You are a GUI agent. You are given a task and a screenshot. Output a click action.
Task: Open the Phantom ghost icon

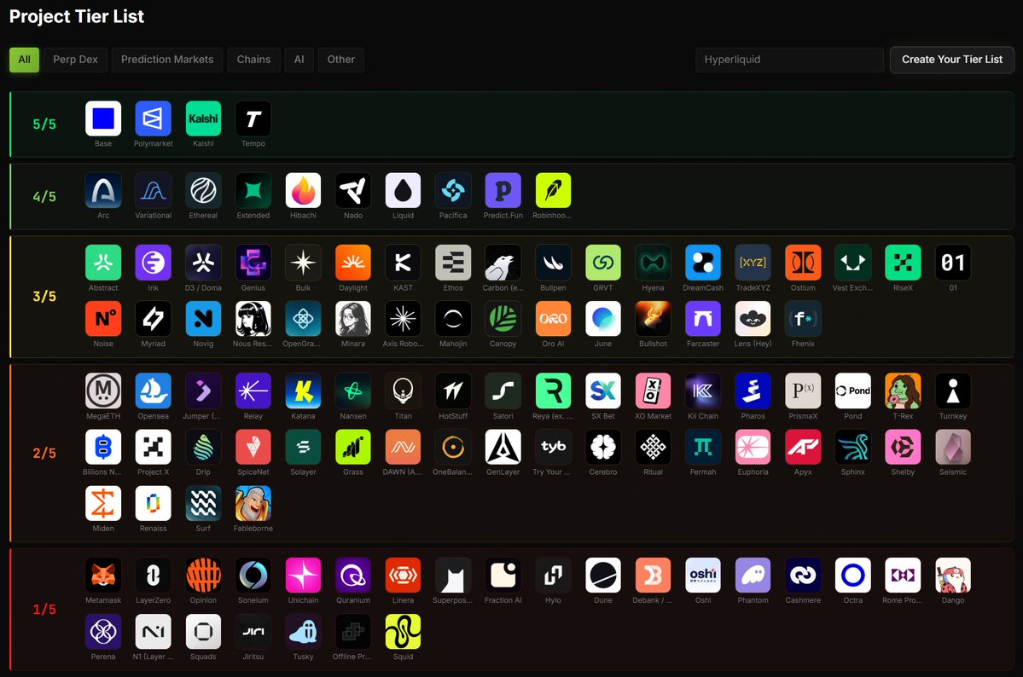pos(753,576)
